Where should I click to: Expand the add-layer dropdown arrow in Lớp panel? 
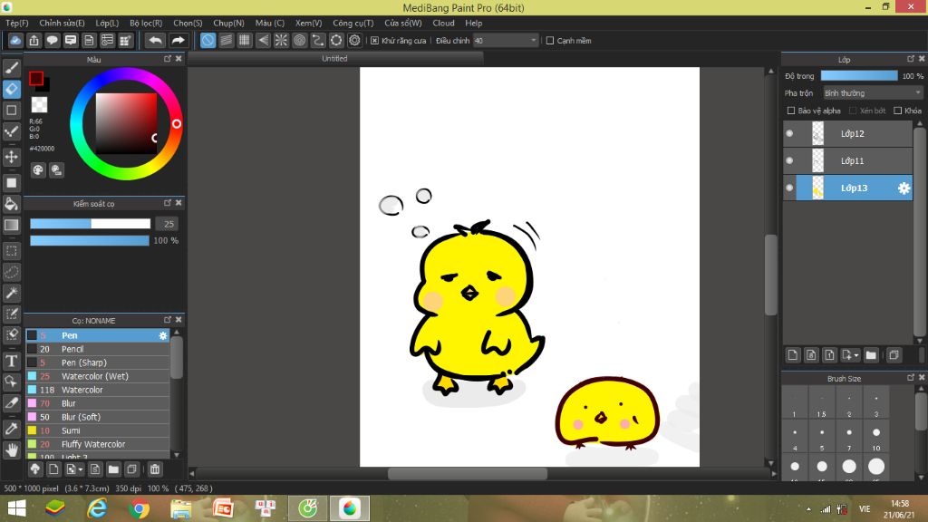[856, 355]
